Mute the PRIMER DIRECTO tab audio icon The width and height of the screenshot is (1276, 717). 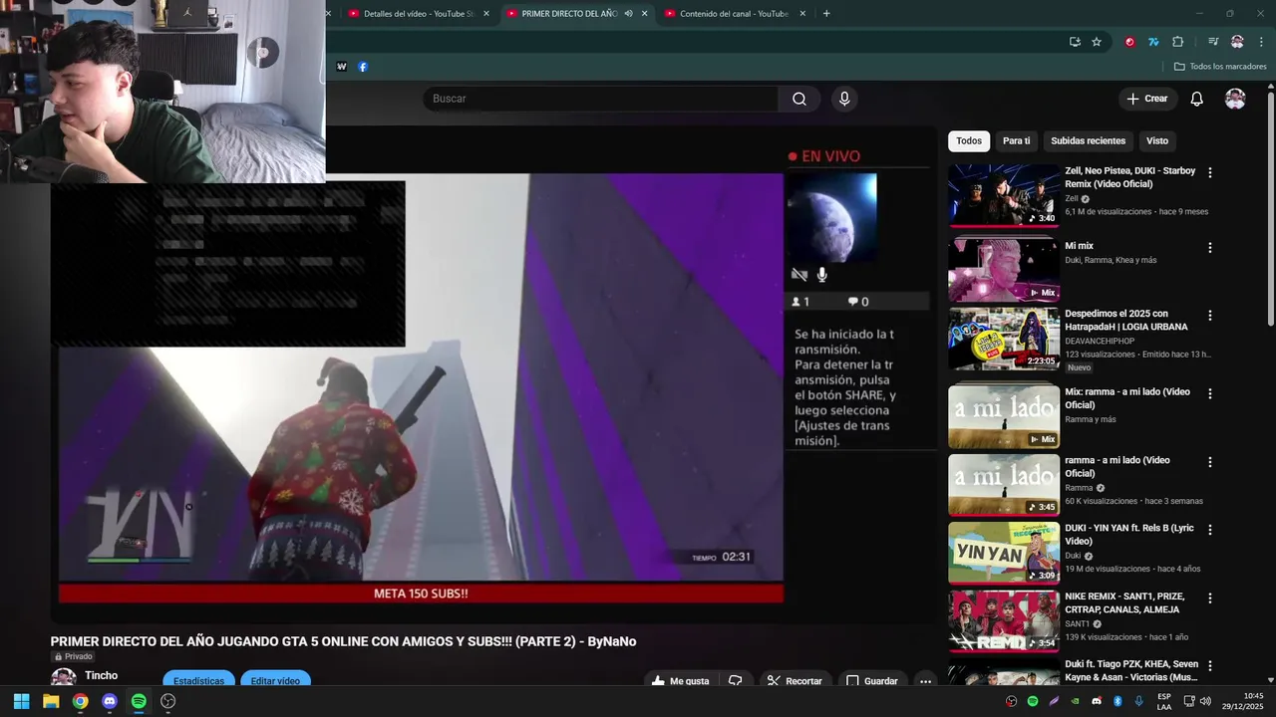pos(628,14)
